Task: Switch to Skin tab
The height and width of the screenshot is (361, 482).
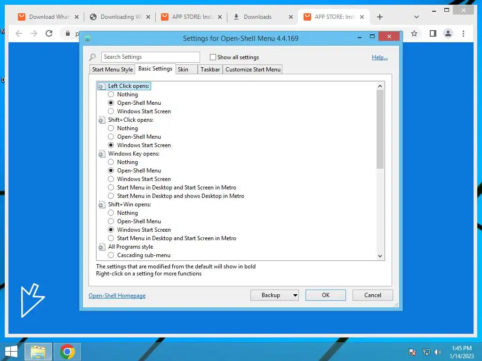Action: pyautogui.click(x=186, y=70)
